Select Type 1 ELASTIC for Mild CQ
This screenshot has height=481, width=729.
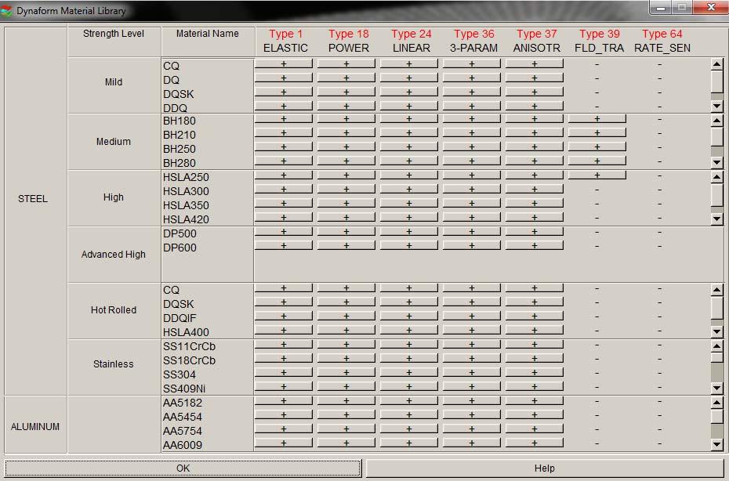point(284,64)
